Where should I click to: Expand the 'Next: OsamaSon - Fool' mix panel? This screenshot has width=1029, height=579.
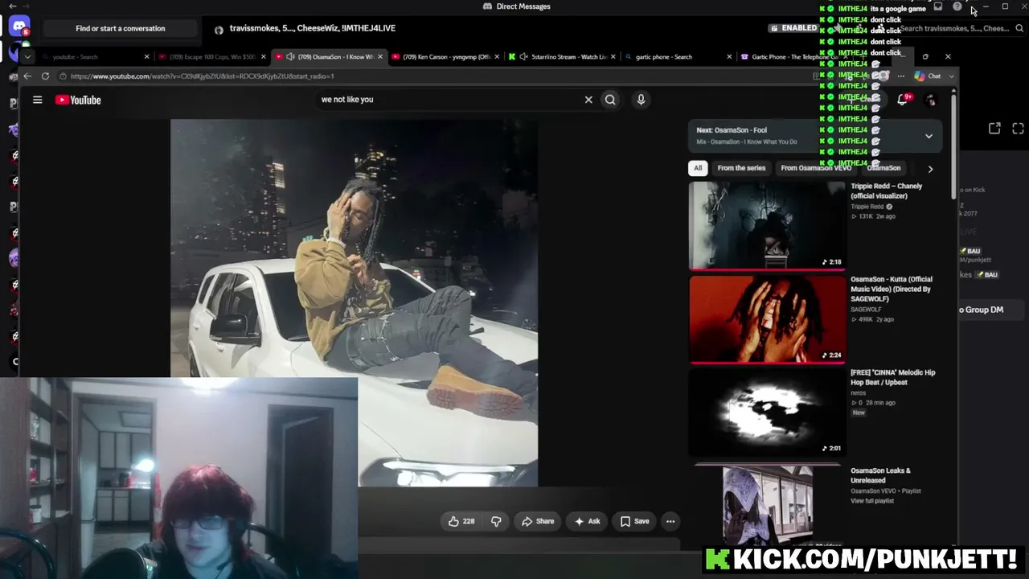(x=929, y=136)
